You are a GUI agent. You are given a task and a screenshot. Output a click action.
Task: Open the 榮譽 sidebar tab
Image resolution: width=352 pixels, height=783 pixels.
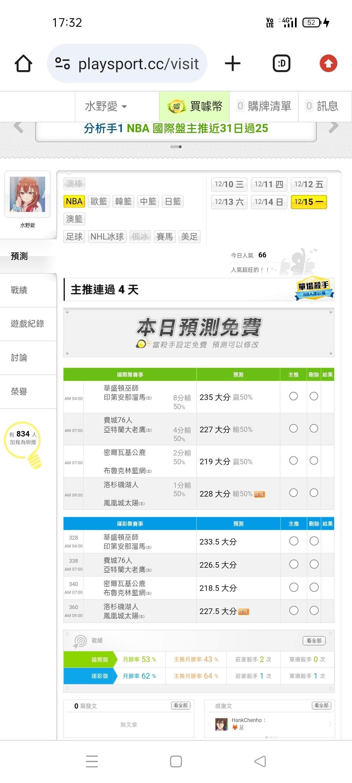coord(28,391)
